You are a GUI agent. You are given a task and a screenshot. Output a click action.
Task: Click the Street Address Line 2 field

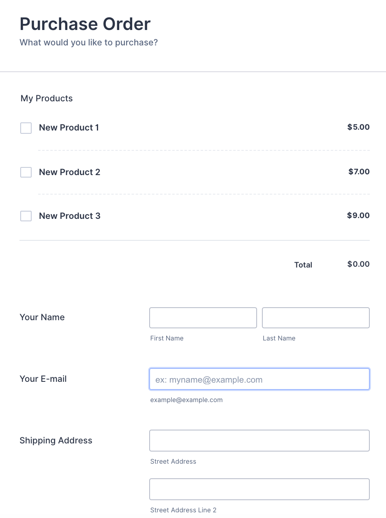259,489
